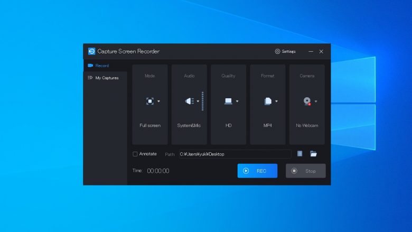Click the HD label

(228, 125)
